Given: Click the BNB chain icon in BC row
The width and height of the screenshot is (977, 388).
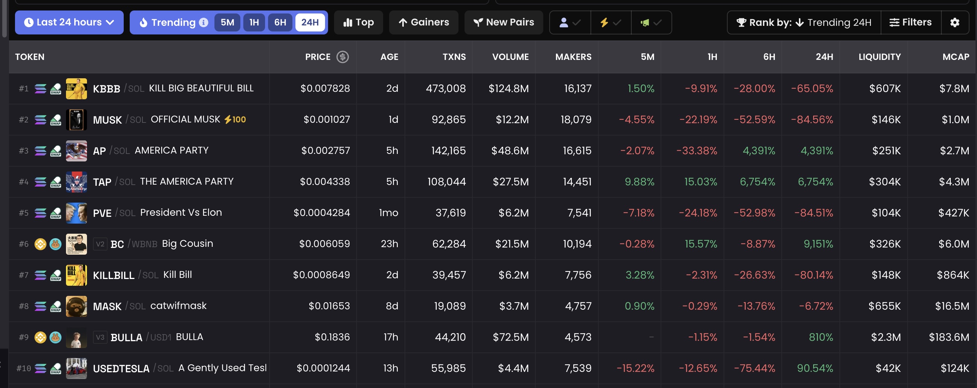Looking at the screenshot, I should tap(40, 244).
